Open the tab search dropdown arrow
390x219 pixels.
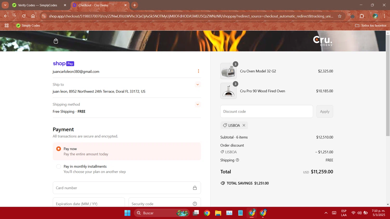click(5, 5)
